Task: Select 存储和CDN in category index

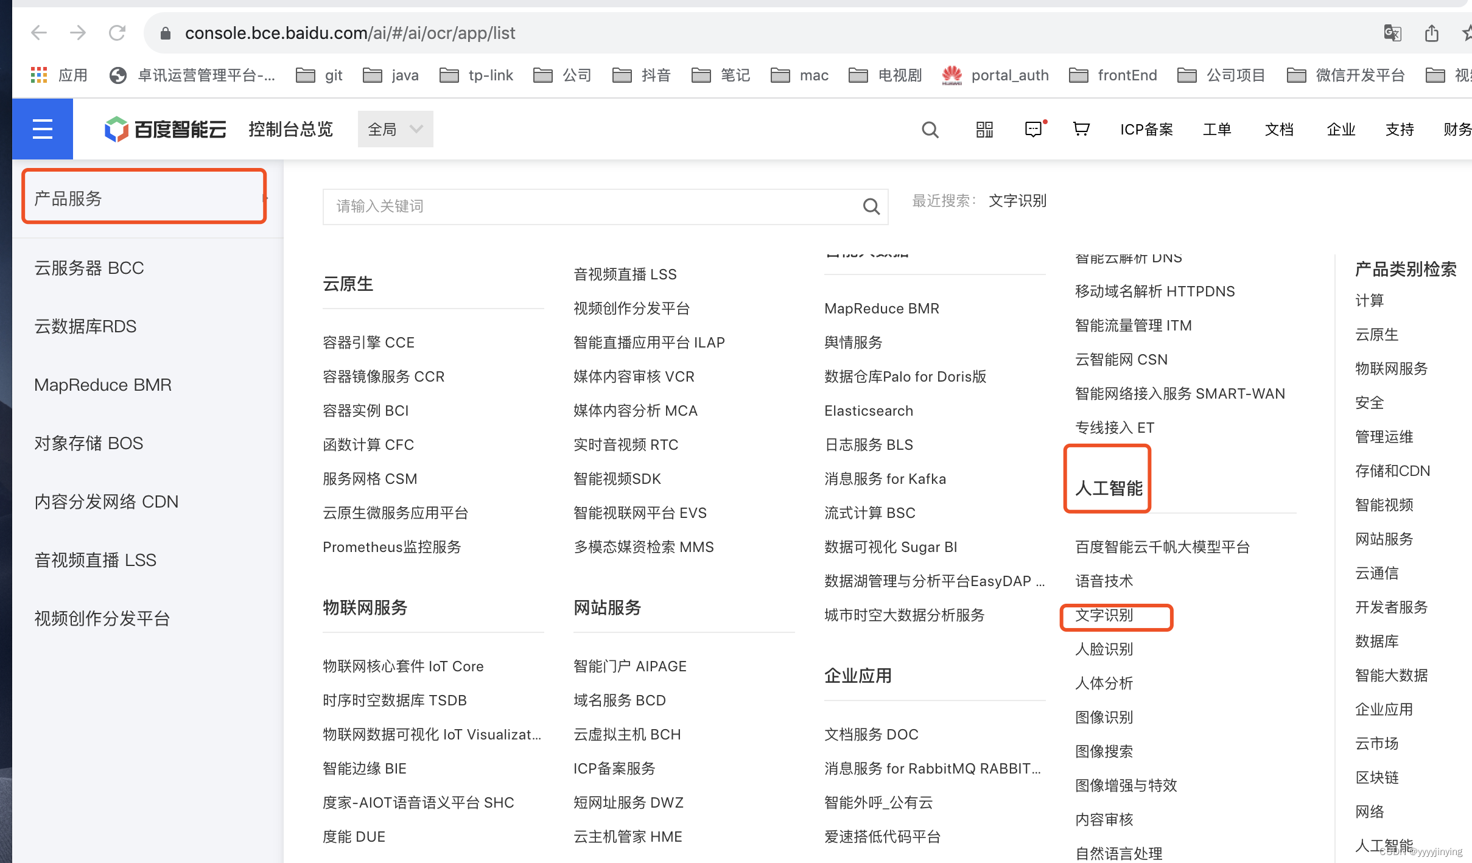Action: 1393,471
